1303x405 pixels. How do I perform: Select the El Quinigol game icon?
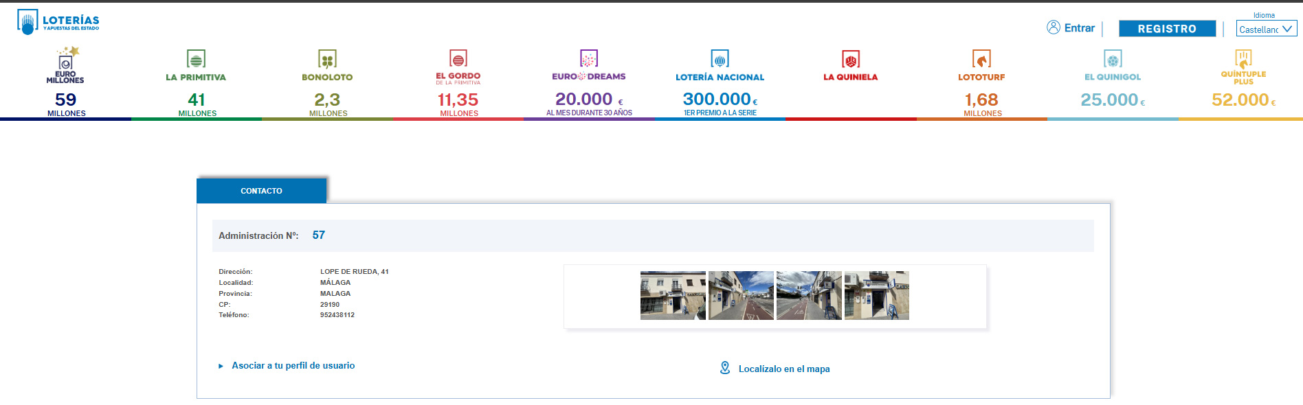click(1113, 59)
